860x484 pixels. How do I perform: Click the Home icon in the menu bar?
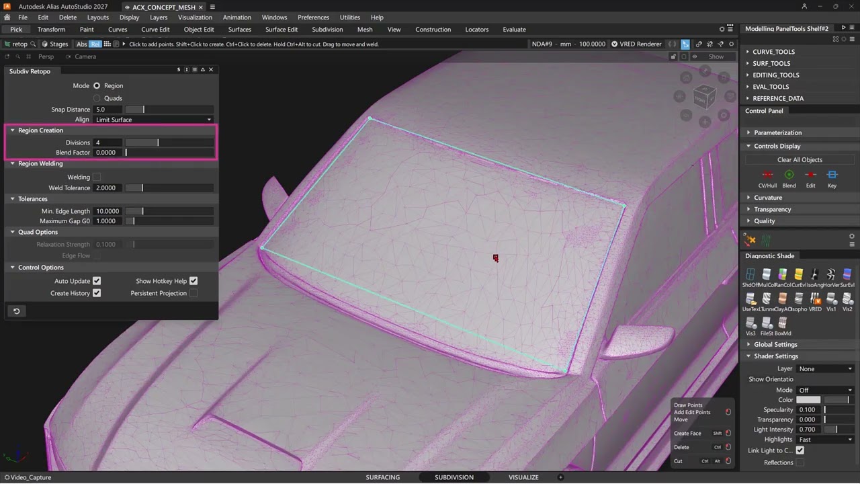pos(7,17)
